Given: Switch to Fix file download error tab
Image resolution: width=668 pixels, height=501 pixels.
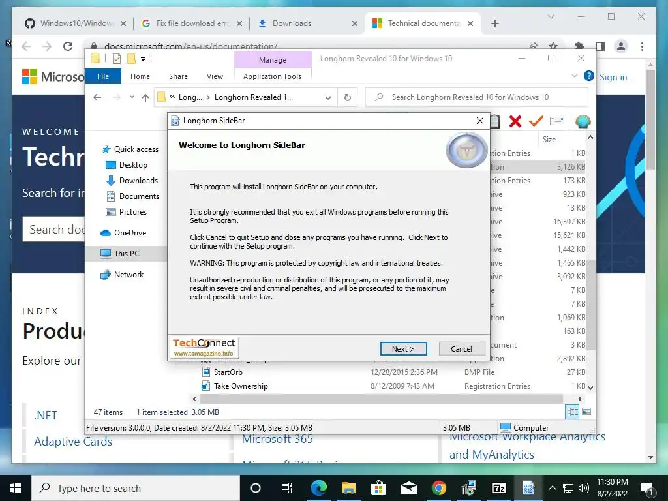Looking at the screenshot, I should [x=192, y=23].
